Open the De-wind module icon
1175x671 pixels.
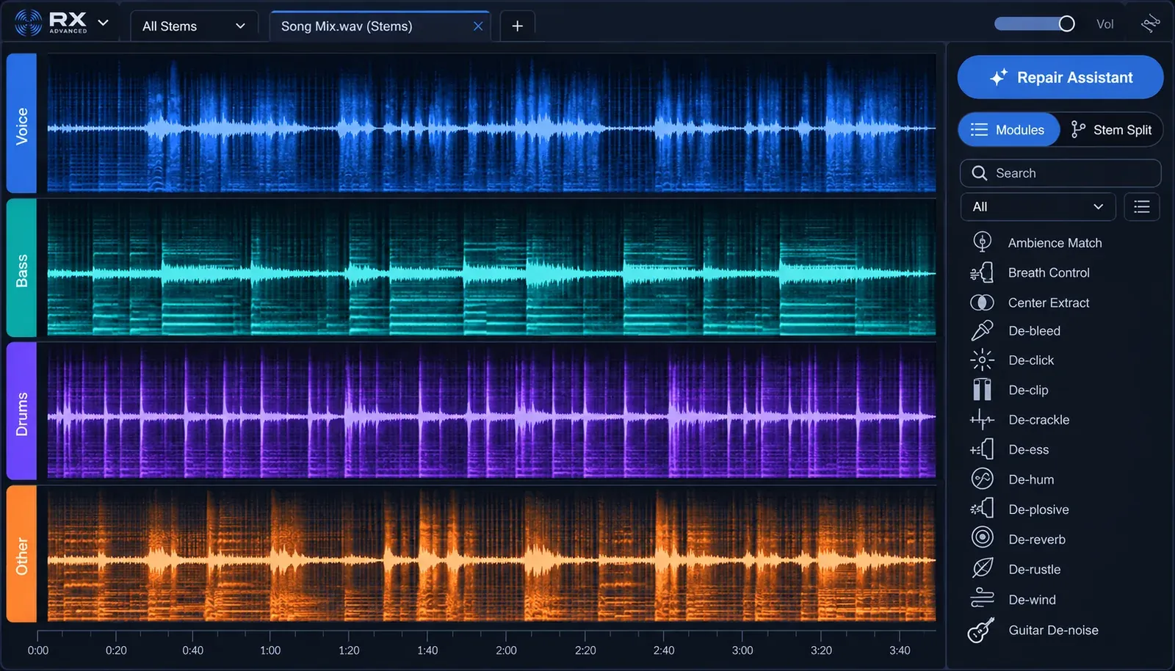click(x=982, y=598)
